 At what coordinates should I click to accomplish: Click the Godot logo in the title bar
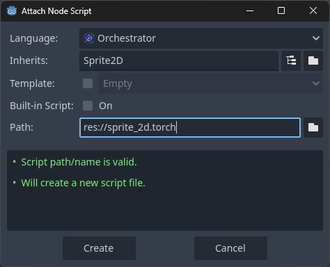pyautogui.click(x=12, y=11)
